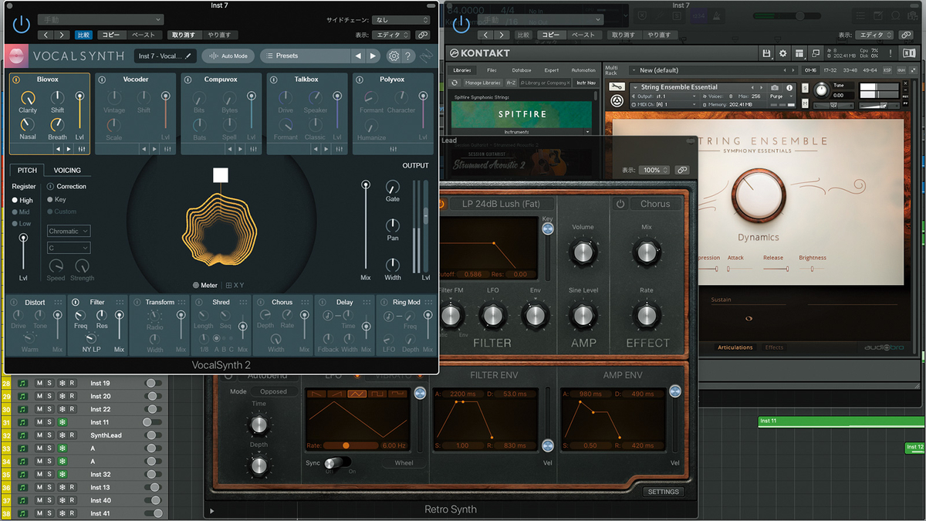Adjust the VocalSynth output Mix slider

tap(366, 225)
